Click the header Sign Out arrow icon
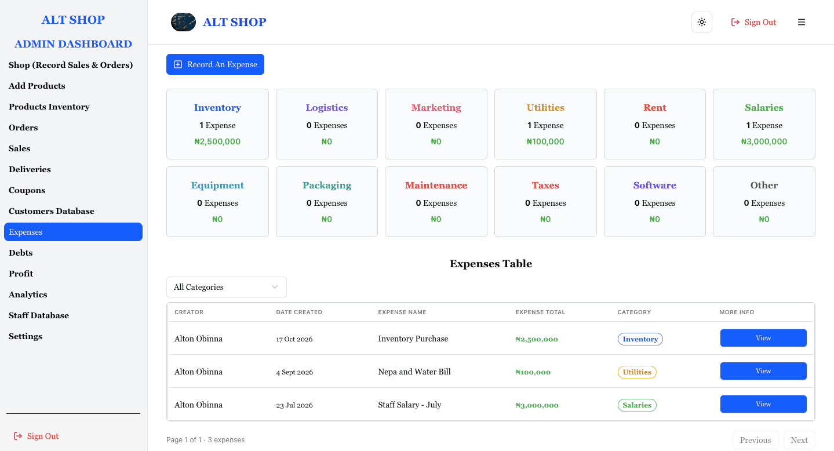834x451 pixels. [x=735, y=22]
